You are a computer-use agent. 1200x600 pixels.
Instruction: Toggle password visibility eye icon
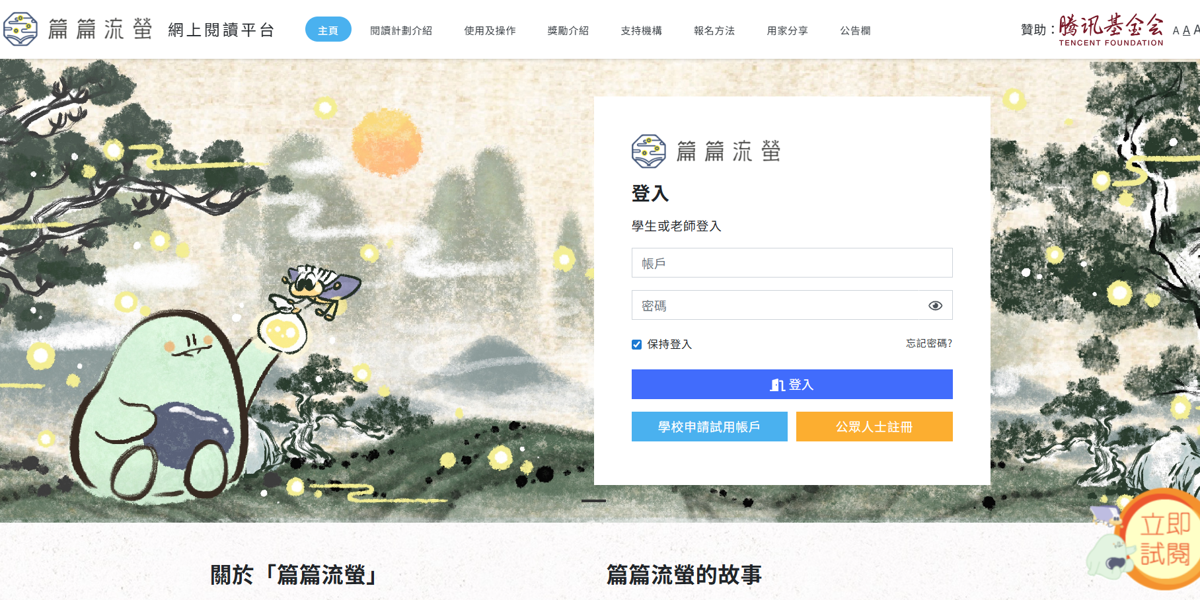tap(935, 305)
